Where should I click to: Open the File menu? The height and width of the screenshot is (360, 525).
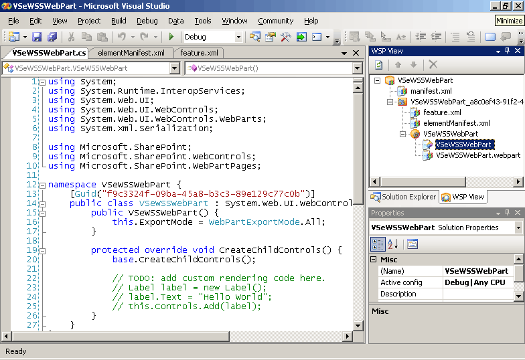click(x=13, y=21)
